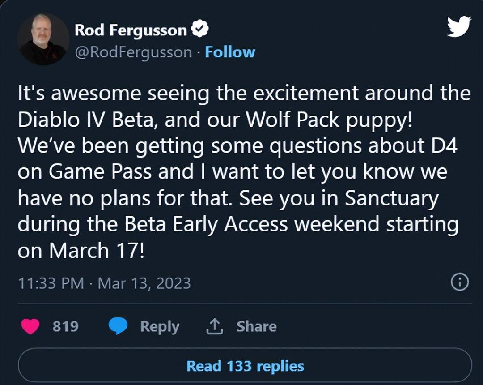The height and width of the screenshot is (385, 483).
Task: Click the Twitter bird logo
Action: click(x=459, y=26)
